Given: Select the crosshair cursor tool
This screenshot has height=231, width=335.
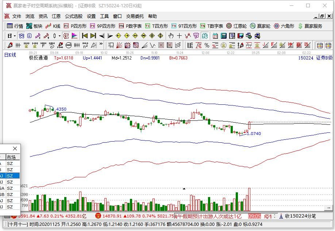Looking at the screenshot, I should 179,36.
